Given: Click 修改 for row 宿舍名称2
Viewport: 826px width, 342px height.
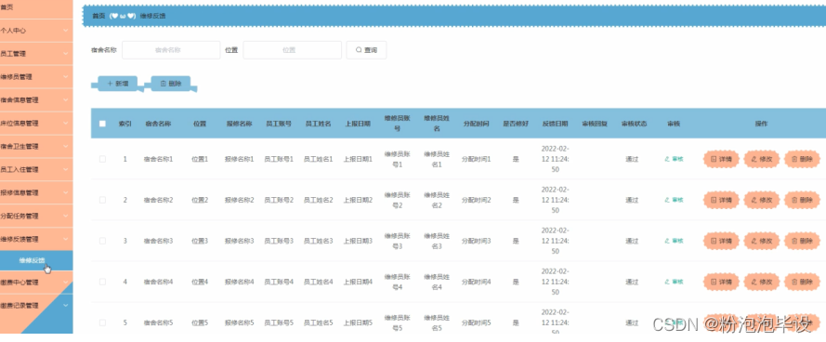Looking at the screenshot, I should (x=762, y=200).
